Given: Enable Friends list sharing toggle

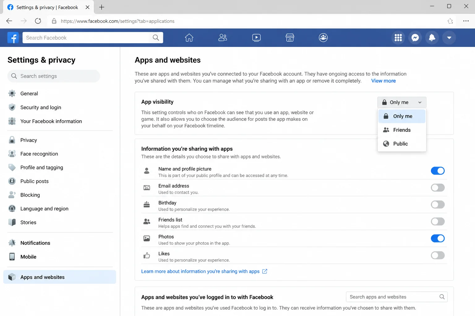Looking at the screenshot, I should click(x=438, y=222).
